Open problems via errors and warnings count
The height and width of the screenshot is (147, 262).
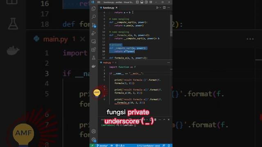[120, 146]
